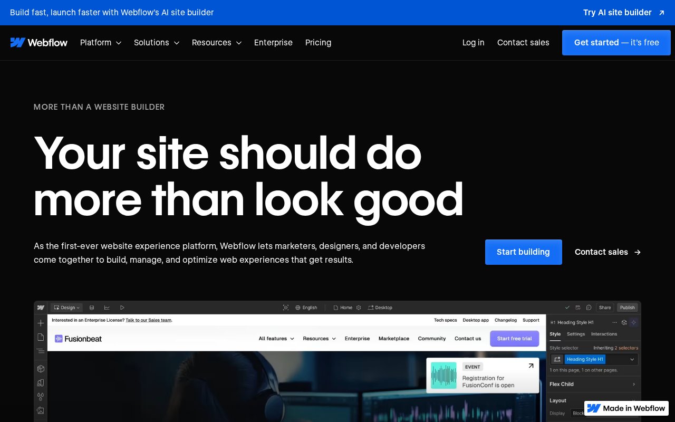The height and width of the screenshot is (422, 675).
Task: Click the Webflow logo in the navbar
Action: point(39,43)
